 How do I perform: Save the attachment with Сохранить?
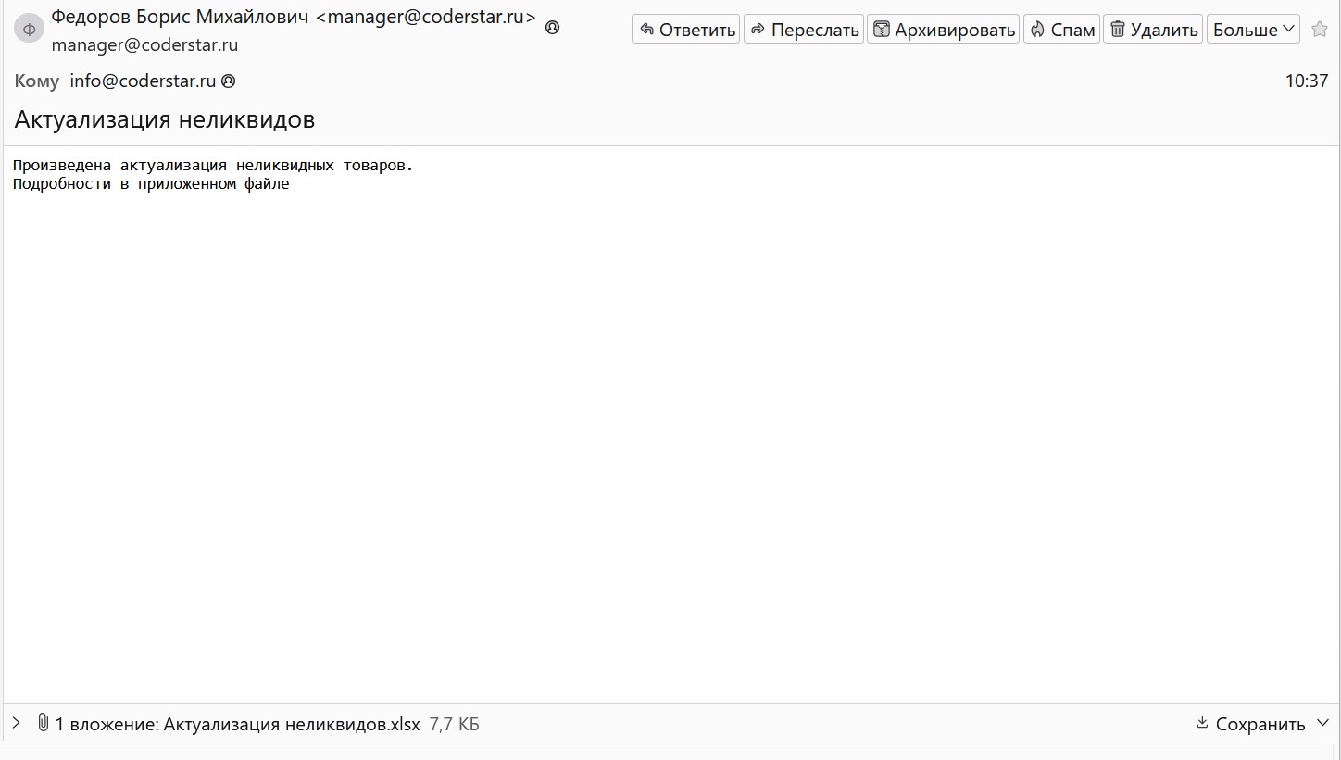click(x=1250, y=723)
